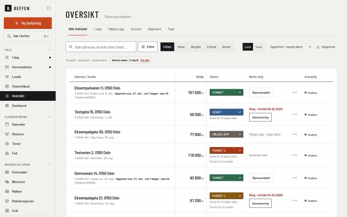
Task: Click the Beffen logo icon
Action: click(x=8, y=8)
